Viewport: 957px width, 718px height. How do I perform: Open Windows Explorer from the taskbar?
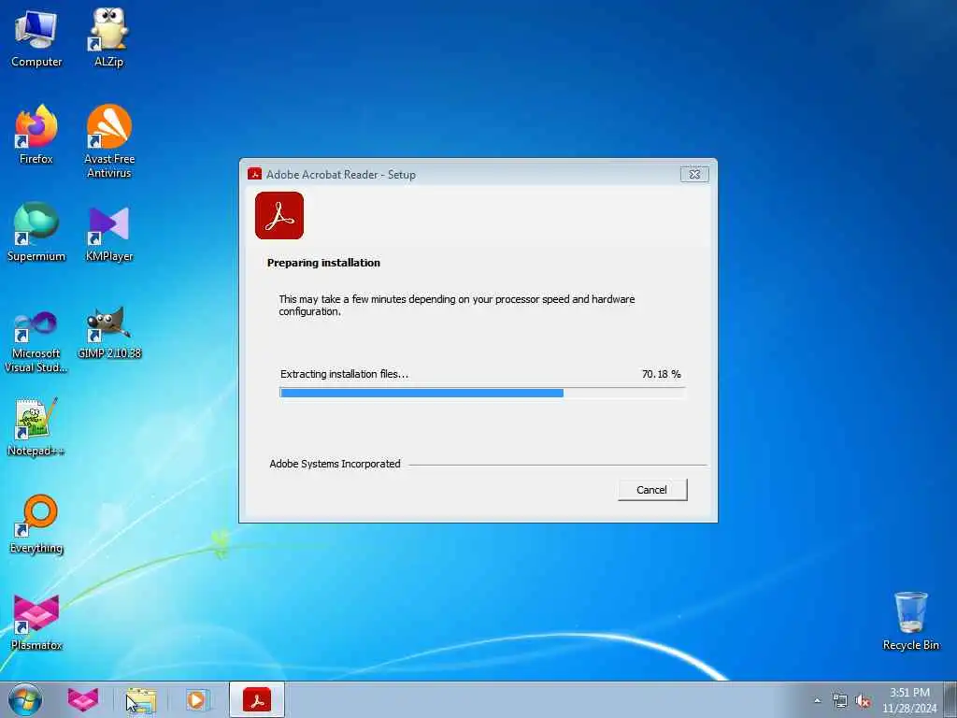click(141, 699)
